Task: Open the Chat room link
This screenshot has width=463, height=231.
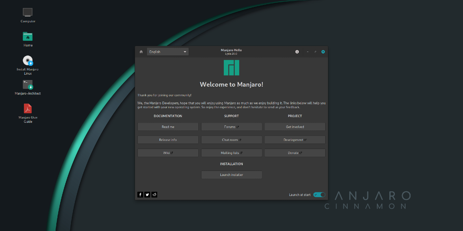Action: point(231,140)
